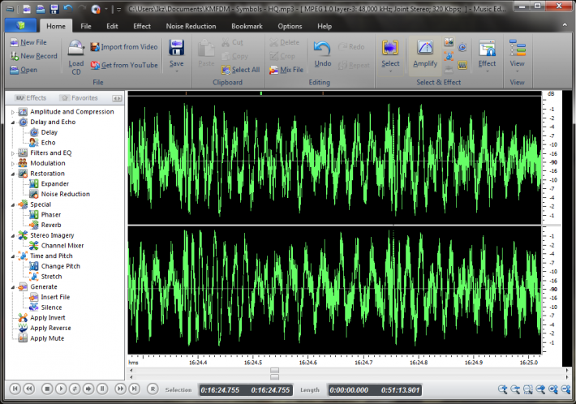Open the Select dropdown arrow
576x404 pixels.
390,71
